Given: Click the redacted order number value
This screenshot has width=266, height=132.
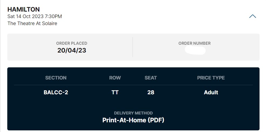Looking at the screenshot, I should pyautogui.click(x=195, y=50).
